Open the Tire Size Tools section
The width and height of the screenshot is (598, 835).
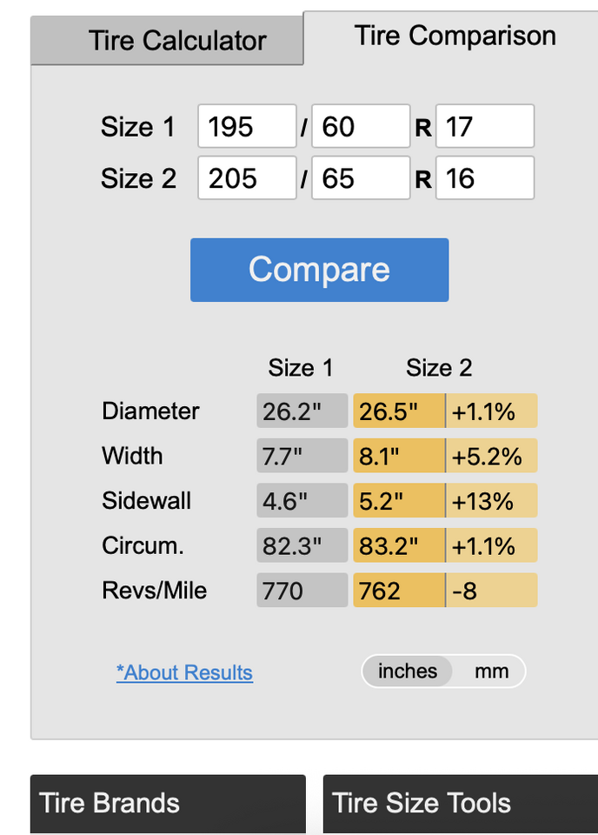click(x=460, y=803)
